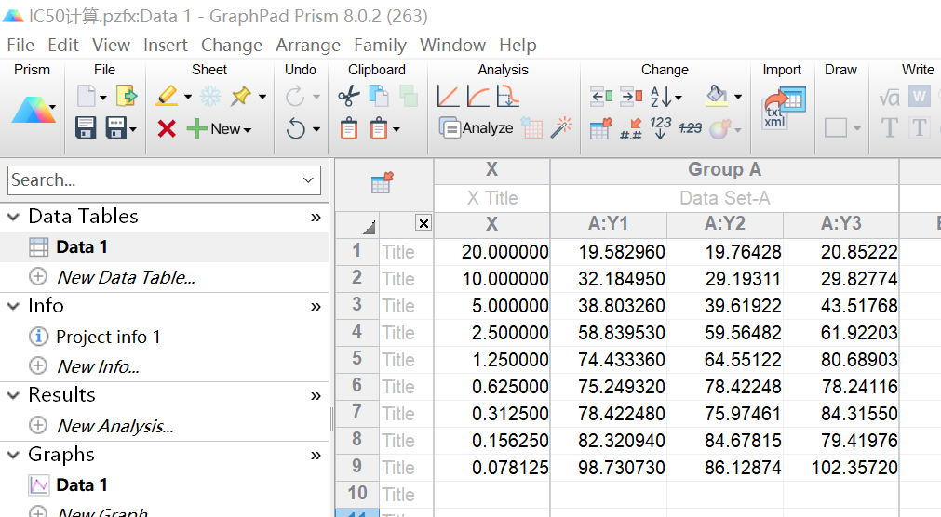Open Data Tables section double-arrow menu
Viewport: 941px width, 517px height.
coord(316,217)
